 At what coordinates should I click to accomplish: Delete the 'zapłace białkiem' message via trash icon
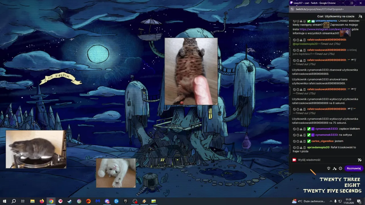[x=305, y=129]
